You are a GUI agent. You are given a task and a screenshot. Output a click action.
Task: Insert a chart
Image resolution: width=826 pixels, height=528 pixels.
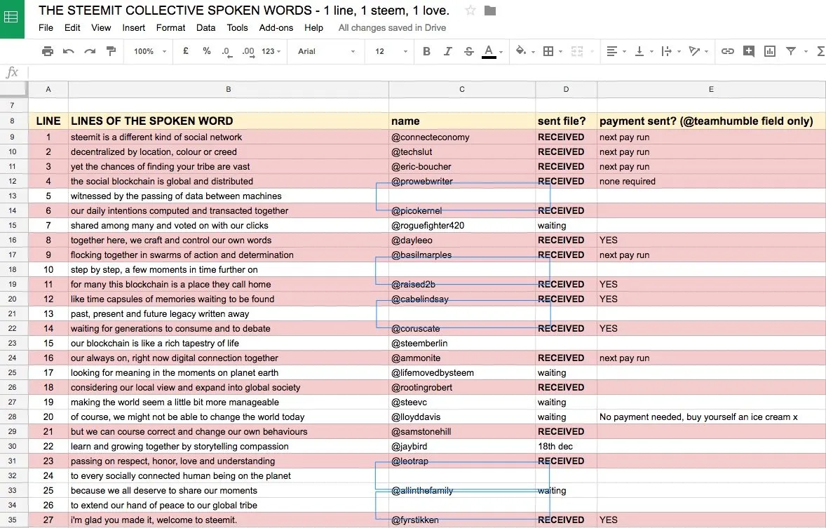(770, 51)
